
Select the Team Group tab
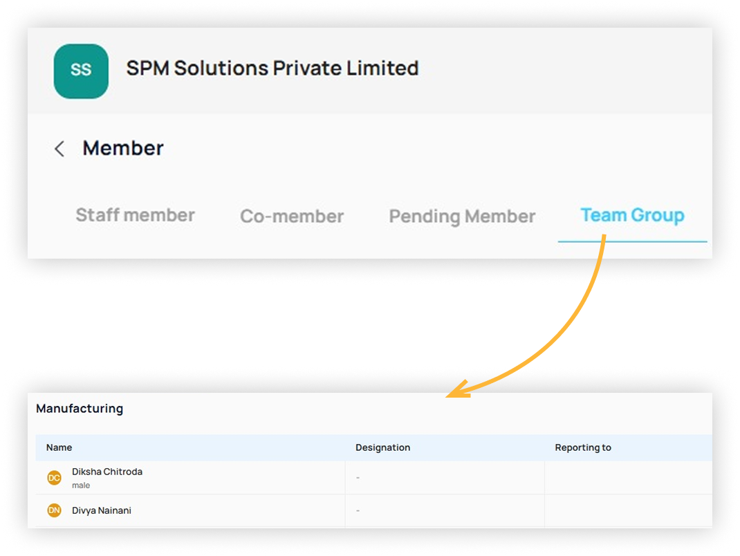pyautogui.click(x=632, y=216)
